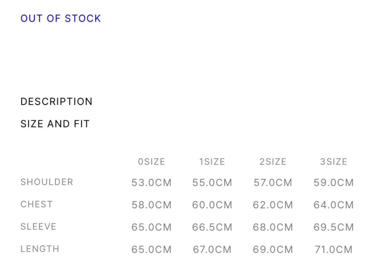Image resolution: width=373 pixels, height=278 pixels.
Task: Click the SHOULDER row label
Action: pos(47,182)
